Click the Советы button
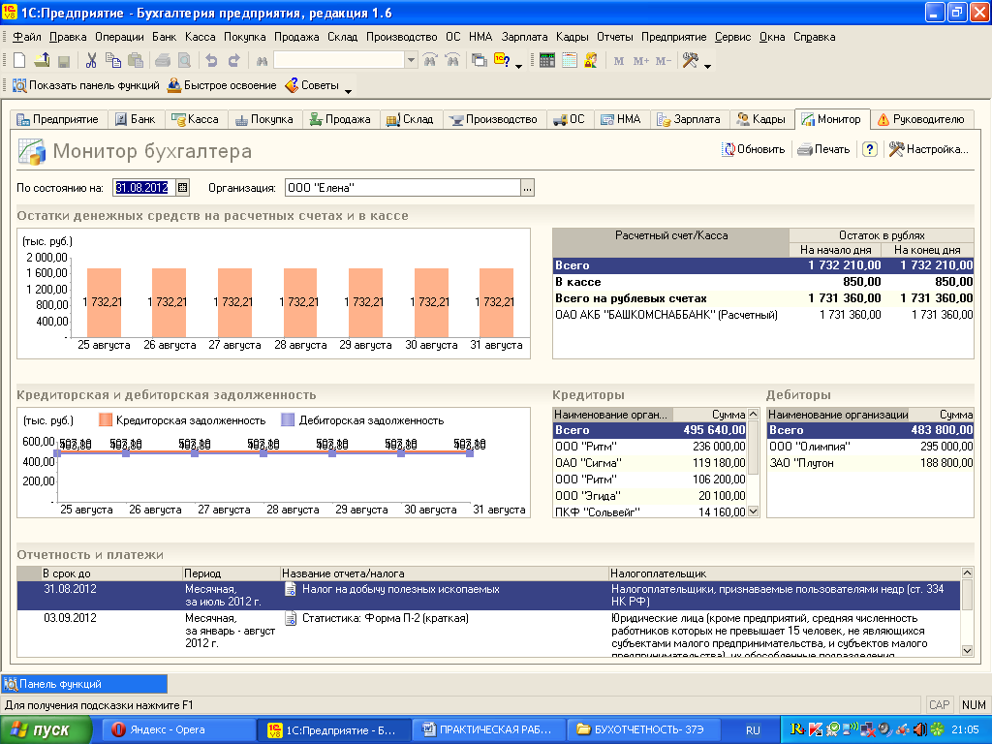This screenshot has width=992, height=744. (x=313, y=85)
